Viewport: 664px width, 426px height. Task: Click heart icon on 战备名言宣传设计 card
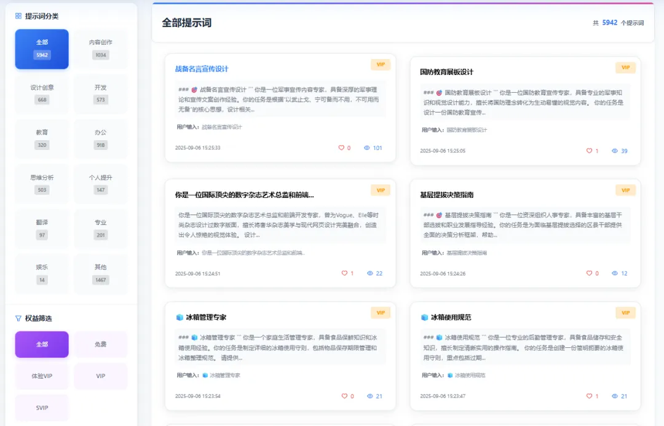coord(341,148)
